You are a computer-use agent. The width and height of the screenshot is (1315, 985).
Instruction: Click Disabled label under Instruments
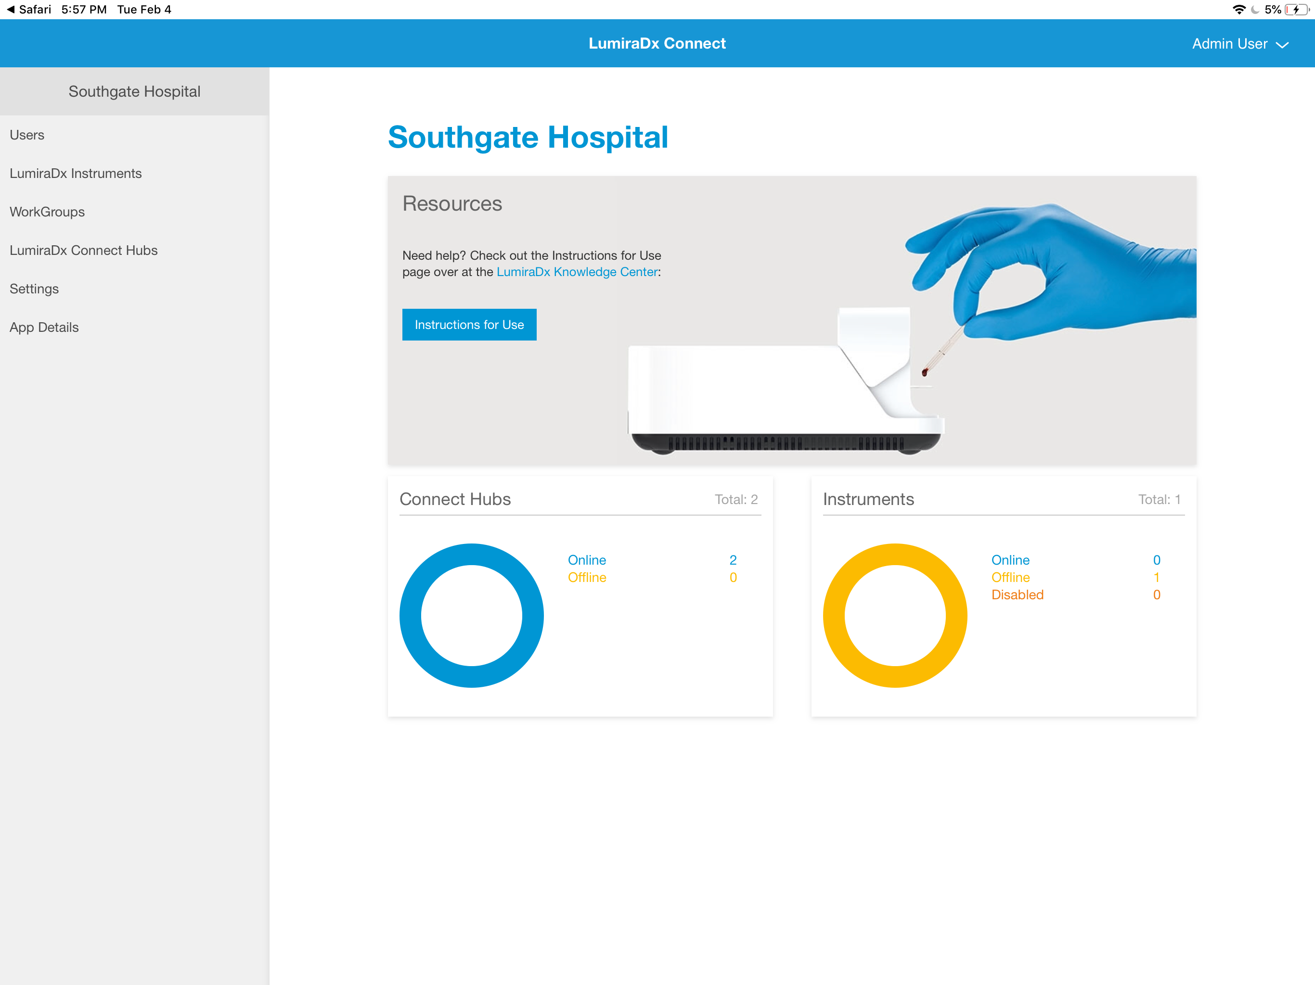pos(1017,594)
